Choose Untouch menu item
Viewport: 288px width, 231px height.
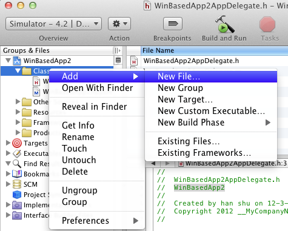coord(97,160)
